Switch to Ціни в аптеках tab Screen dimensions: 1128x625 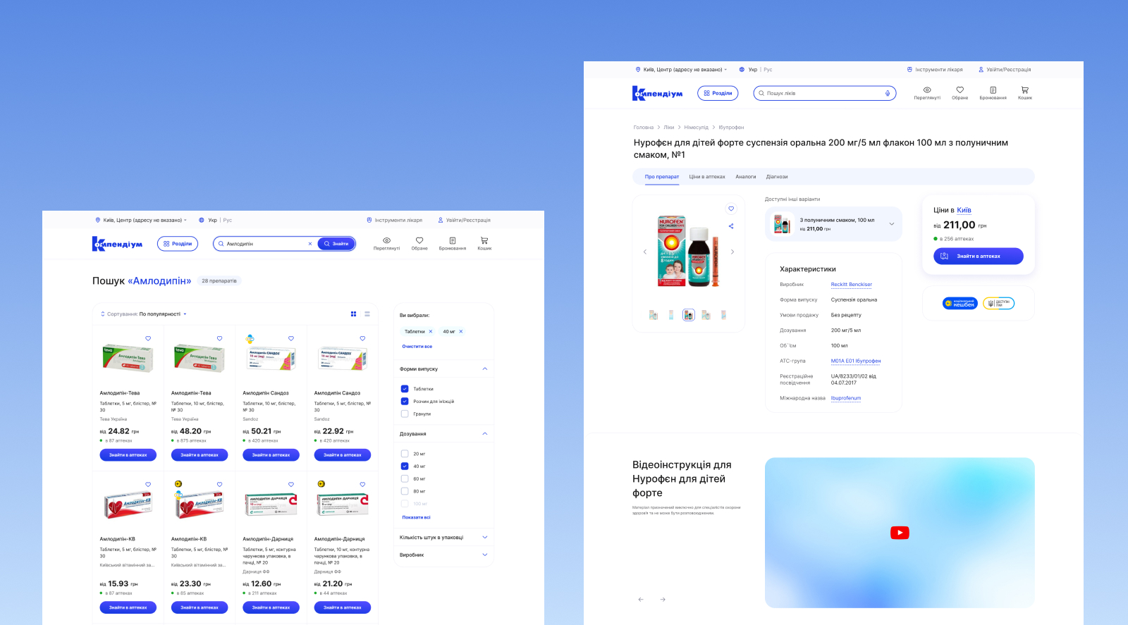point(707,177)
